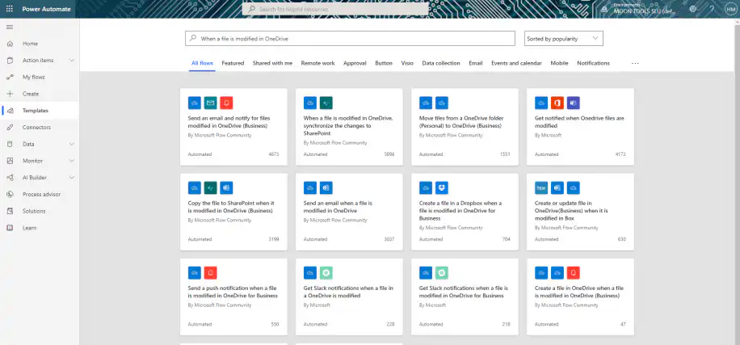The height and width of the screenshot is (345, 740).
Task: Open Copy the file to SharePoint template
Action: pyautogui.click(x=233, y=212)
